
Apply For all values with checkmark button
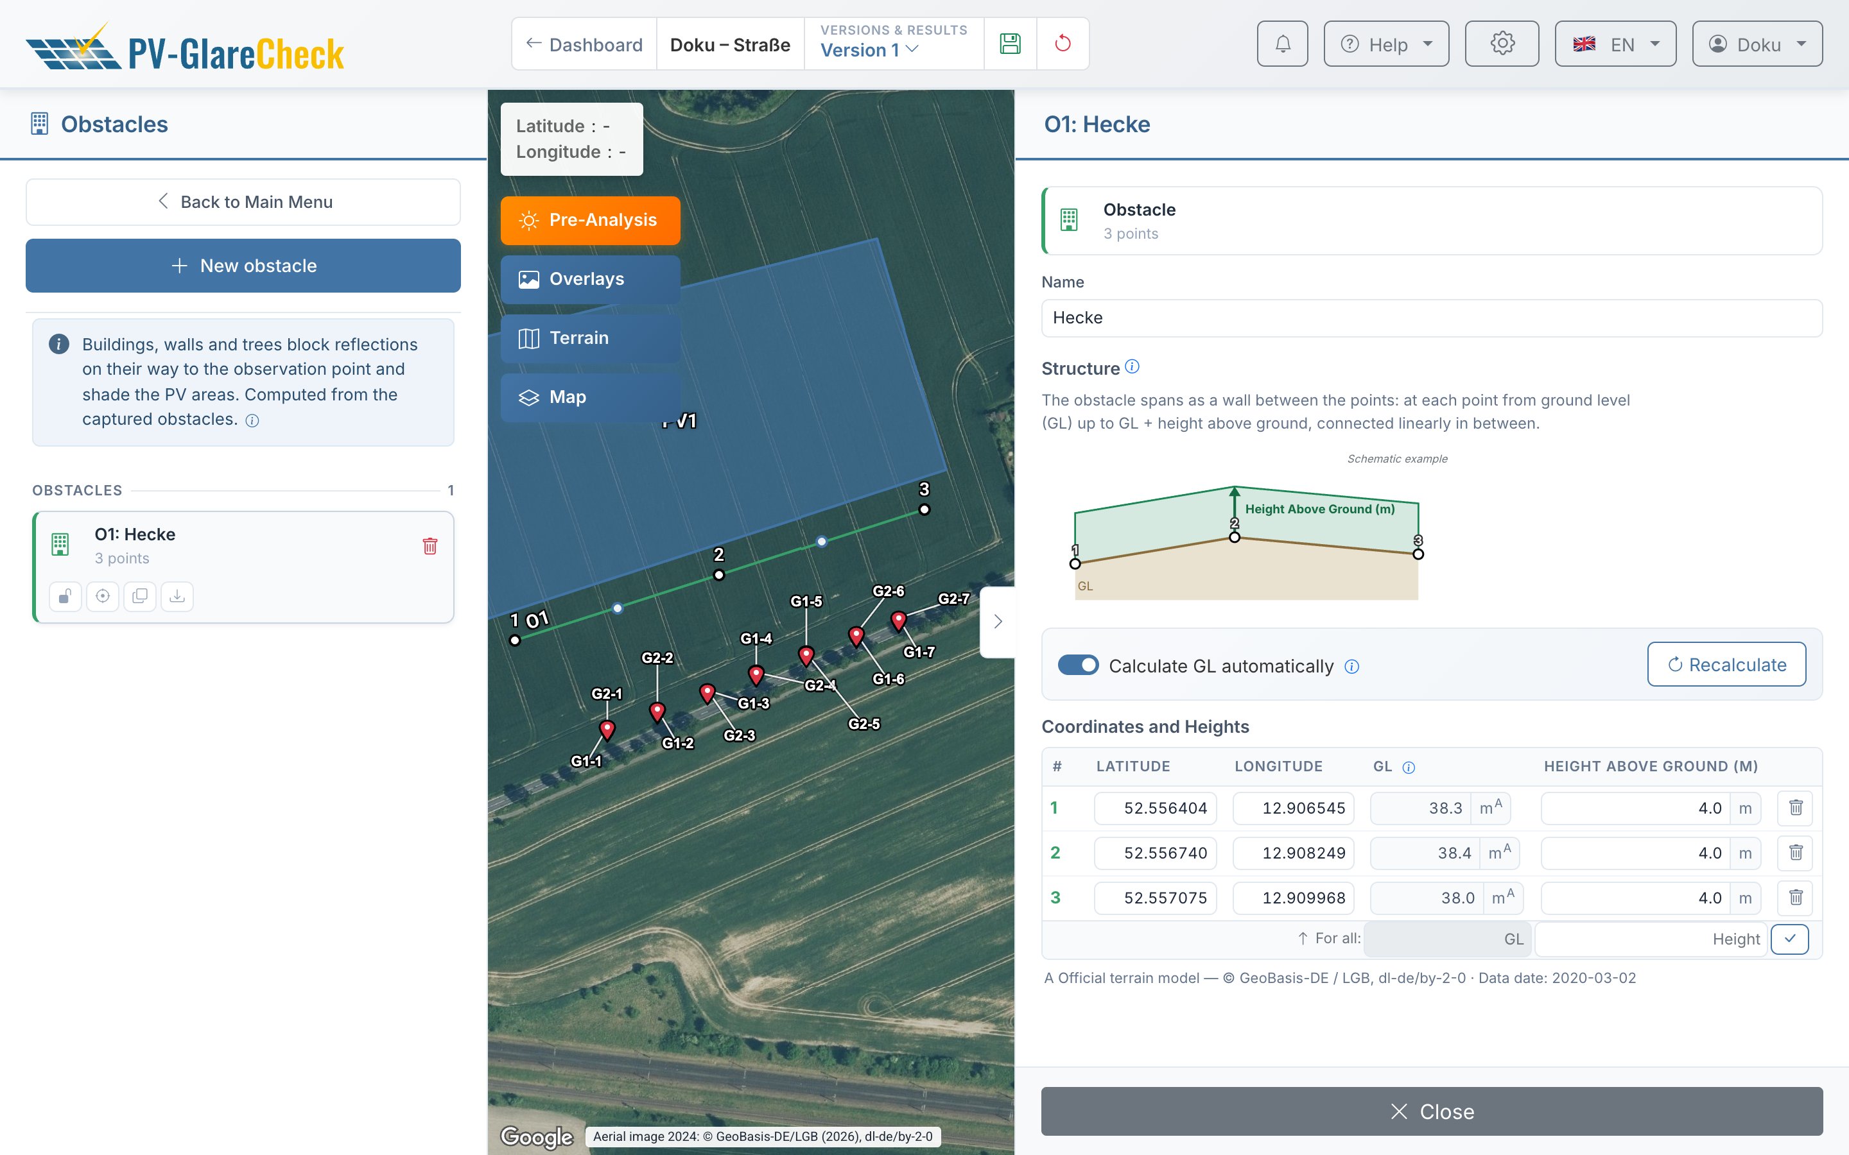pyautogui.click(x=1789, y=939)
